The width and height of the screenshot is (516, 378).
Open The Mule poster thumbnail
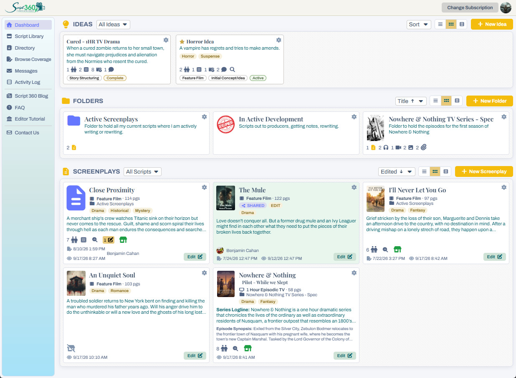[x=225, y=198]
